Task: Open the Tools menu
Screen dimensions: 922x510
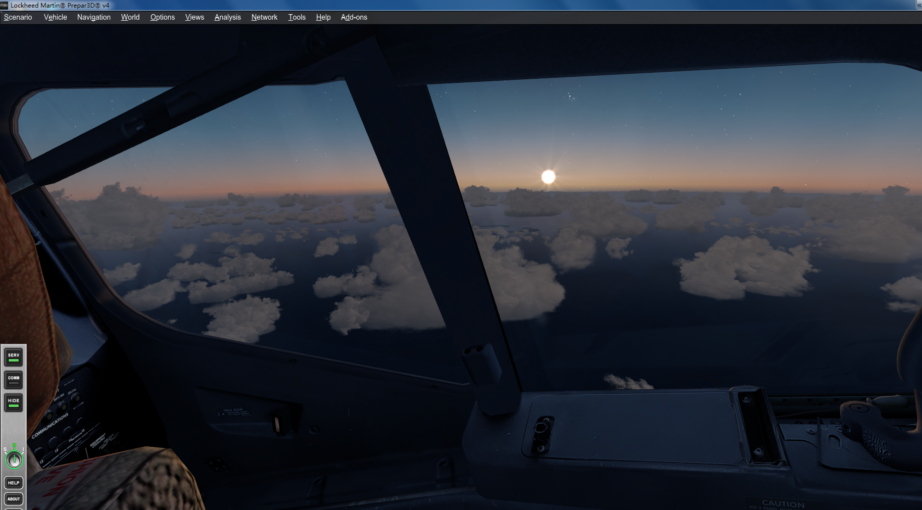Action: [297, 17]
